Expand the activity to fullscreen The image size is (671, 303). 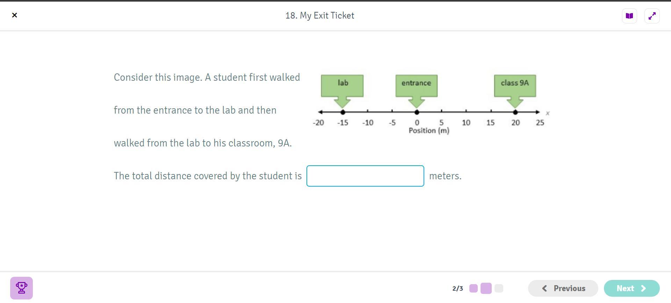coord(652,16)
